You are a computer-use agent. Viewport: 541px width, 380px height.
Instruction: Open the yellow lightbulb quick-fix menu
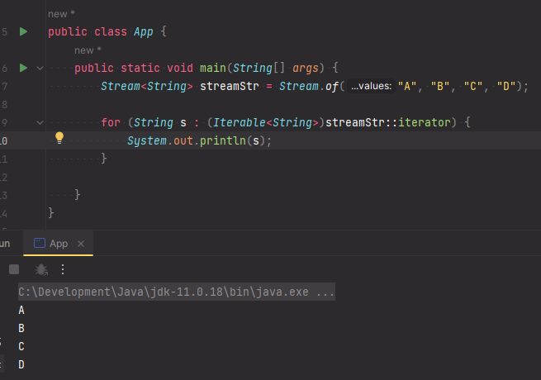click(x=59, y=138)
